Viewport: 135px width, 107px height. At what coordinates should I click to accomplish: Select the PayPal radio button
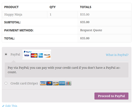pyautogui.click(x=6, y=54)
